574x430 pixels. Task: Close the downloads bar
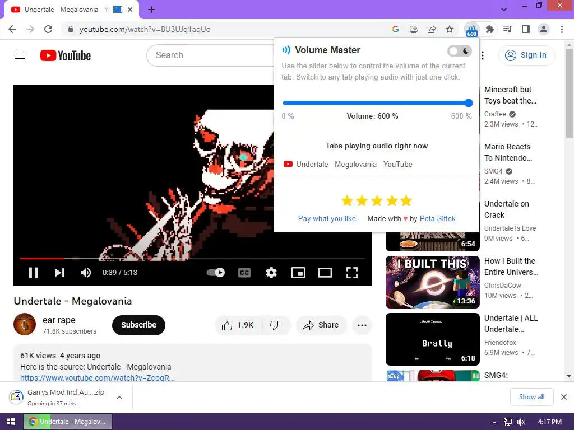coord(564,397)
